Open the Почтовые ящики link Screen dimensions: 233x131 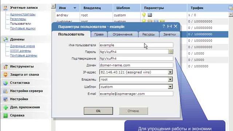tap(23, 28)
